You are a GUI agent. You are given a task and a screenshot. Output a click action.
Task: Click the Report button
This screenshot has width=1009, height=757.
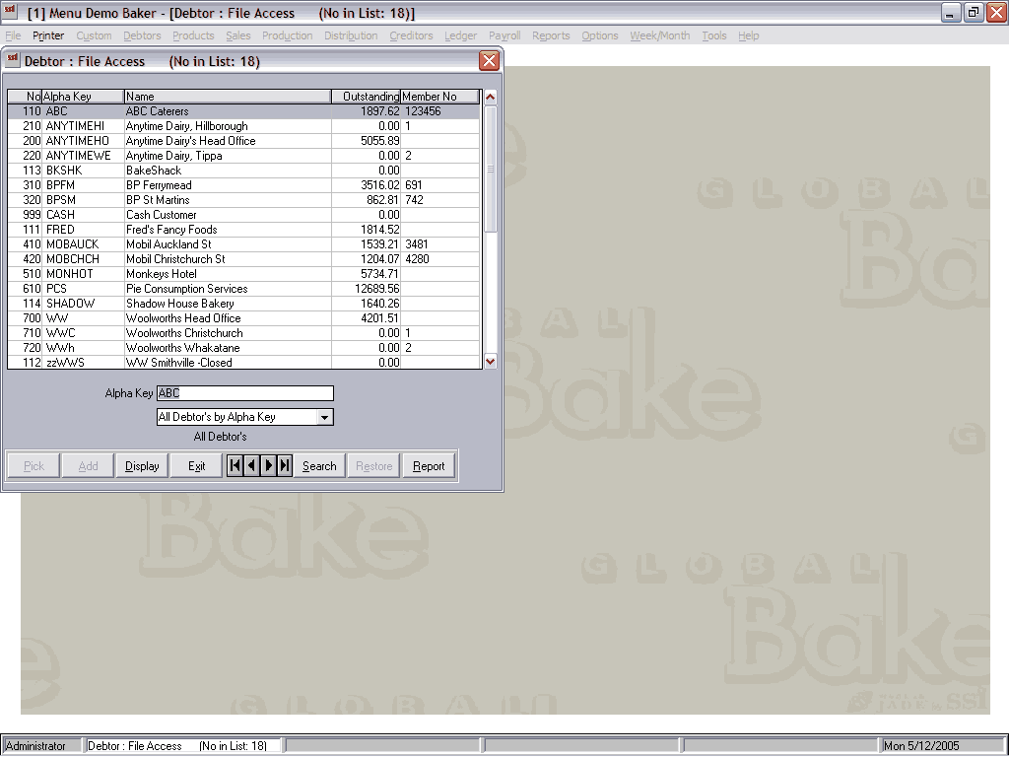(x=429, y=466)
